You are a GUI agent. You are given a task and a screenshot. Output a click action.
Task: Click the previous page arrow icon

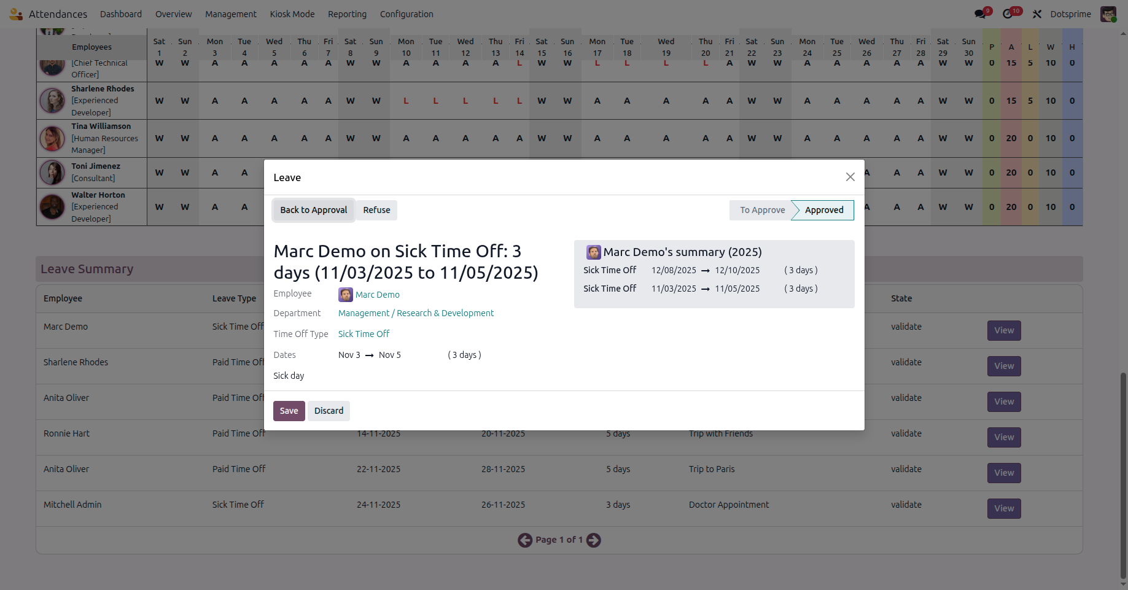tap(525, 540)
